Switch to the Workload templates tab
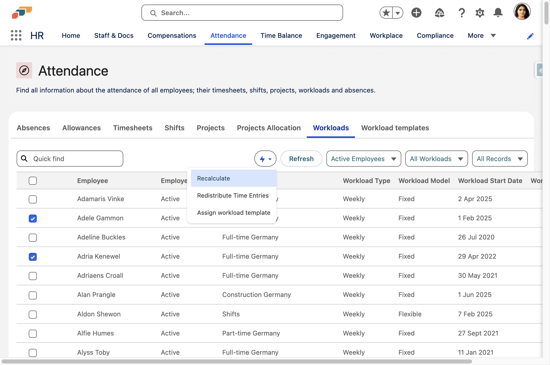 (395, 128)
